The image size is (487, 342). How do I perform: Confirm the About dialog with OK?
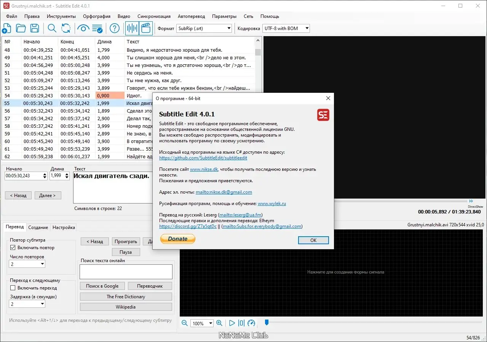[x=313, y=240]
